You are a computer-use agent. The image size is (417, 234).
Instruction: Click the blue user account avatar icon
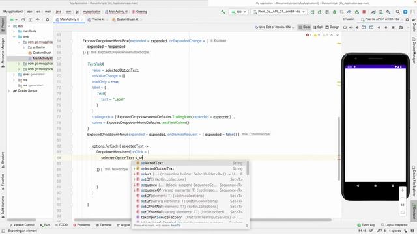coord(405,12)
